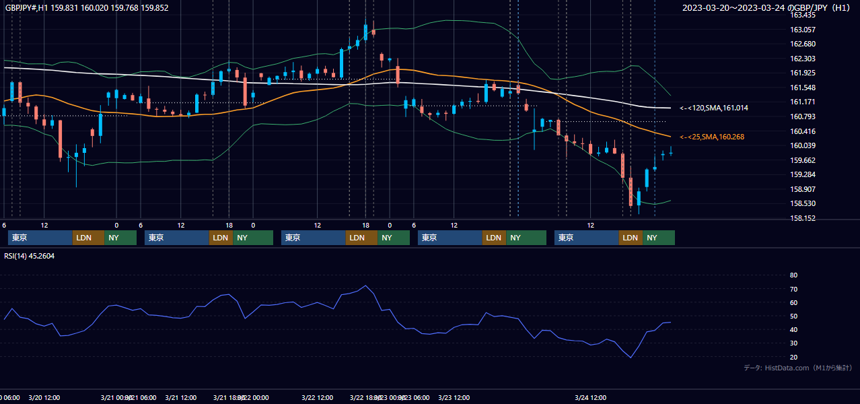Click the 3/20 12:00 time axis label
This screenshot has height=404, width=860.
44,397
